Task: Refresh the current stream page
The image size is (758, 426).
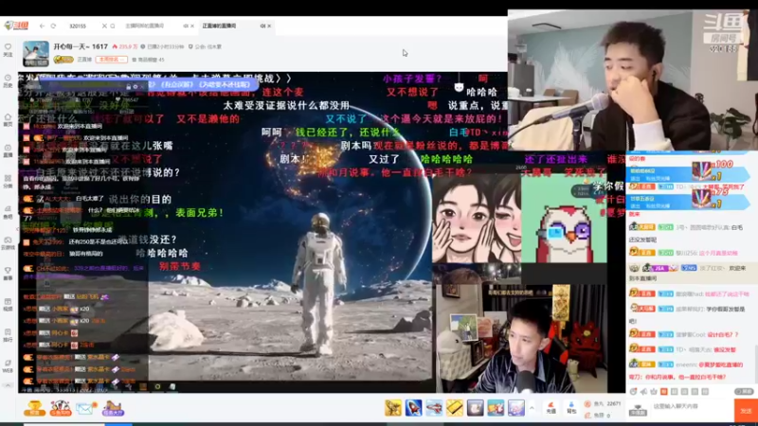Action: coord(53,27)
